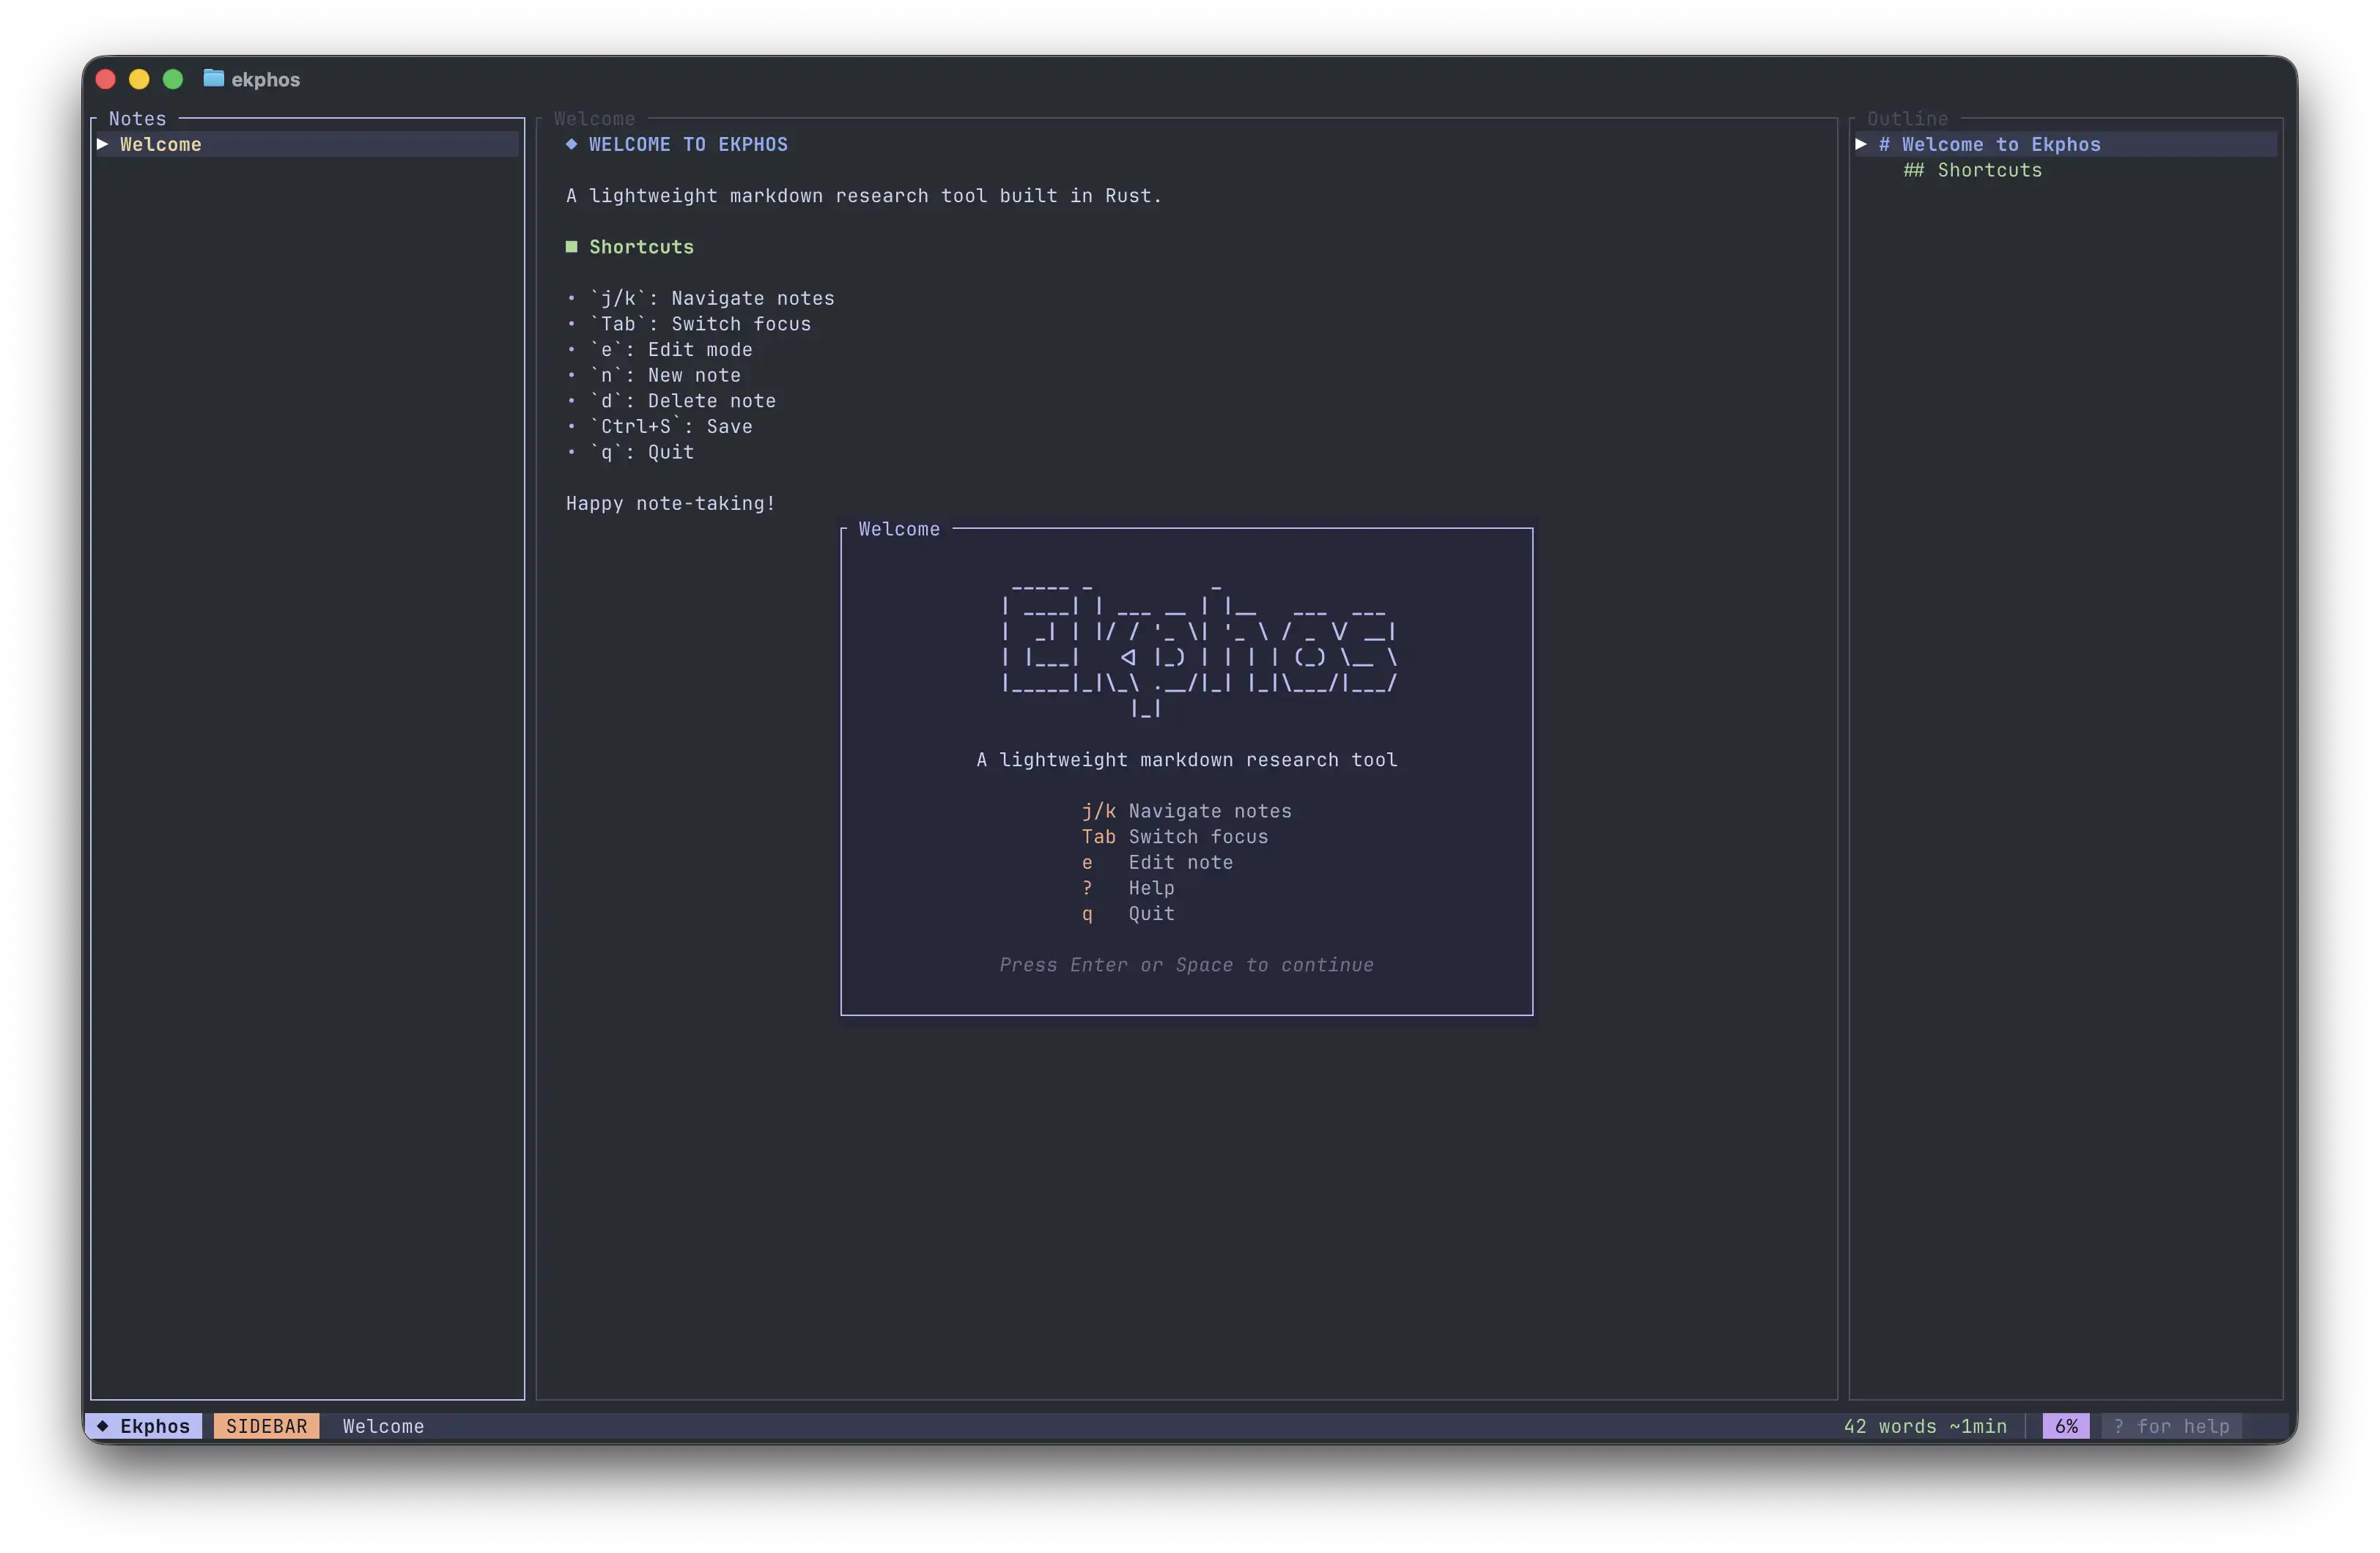Click the ? for help hint in the status bar
The height and width of the screenshot is (1553, 2380).
coord(2171,1426)
